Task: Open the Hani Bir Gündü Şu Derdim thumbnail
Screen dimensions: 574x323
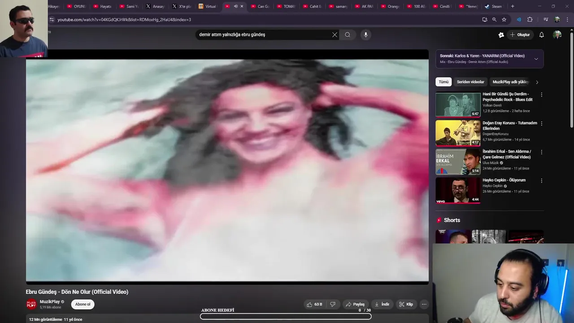Action: [458, 105]
